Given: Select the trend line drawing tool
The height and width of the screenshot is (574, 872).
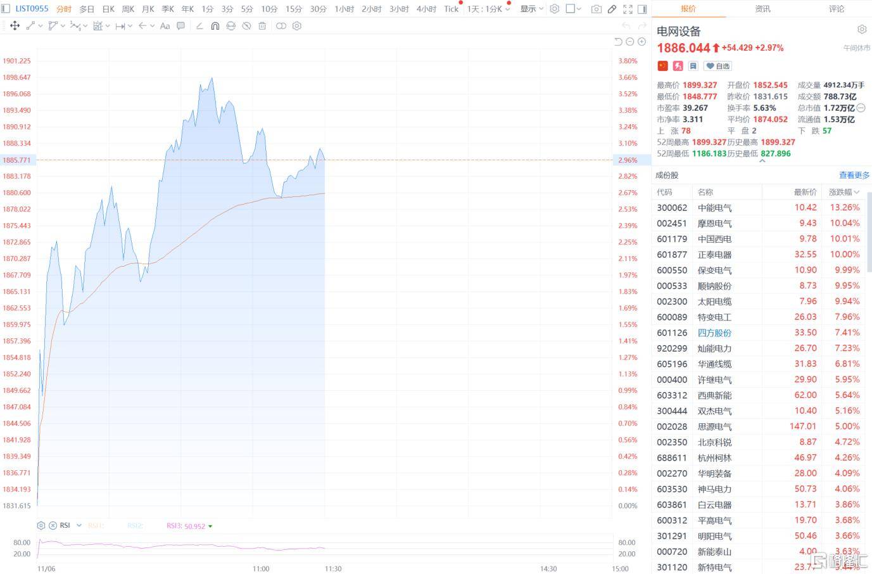Looking at the screenshot, I should [30, 26].
